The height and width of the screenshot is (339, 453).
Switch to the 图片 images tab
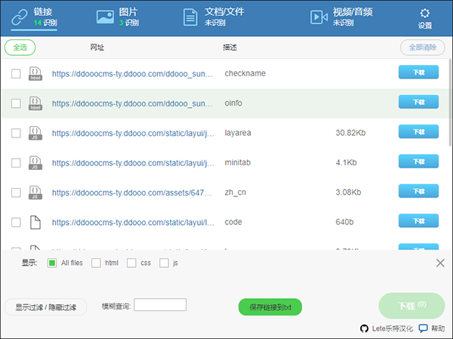click(118, 17)
